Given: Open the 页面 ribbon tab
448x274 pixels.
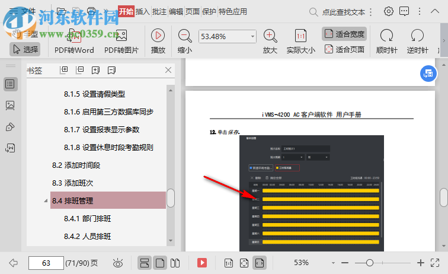Looking at the screenshot, I should click(x=192, y=12).
